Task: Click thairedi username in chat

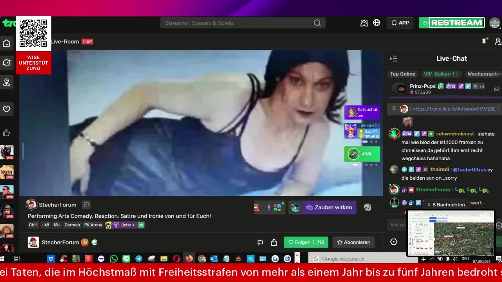Action: pos(439,170)
